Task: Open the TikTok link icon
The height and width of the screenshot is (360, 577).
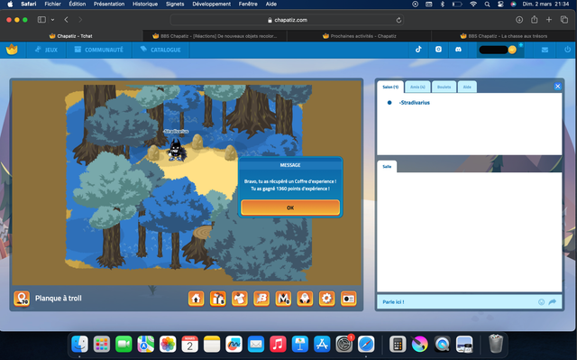Action: tap(418, 50)
